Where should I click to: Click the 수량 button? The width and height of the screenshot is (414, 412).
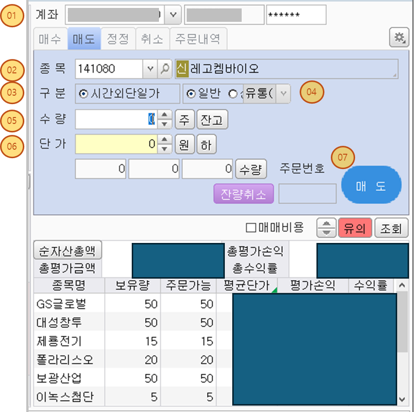pos(251,169)
